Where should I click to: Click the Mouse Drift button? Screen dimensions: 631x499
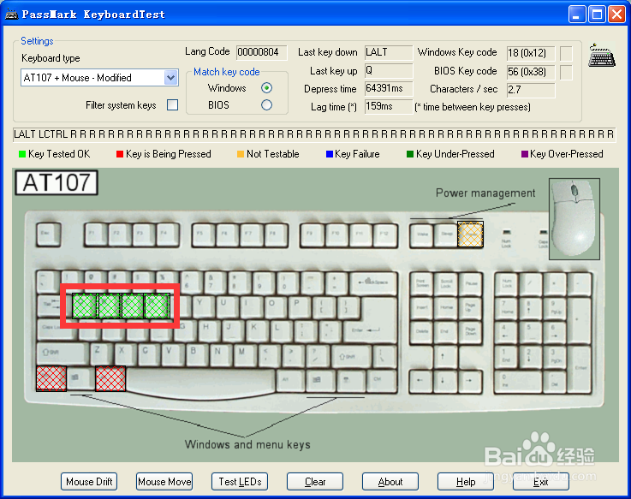(89, 482)
